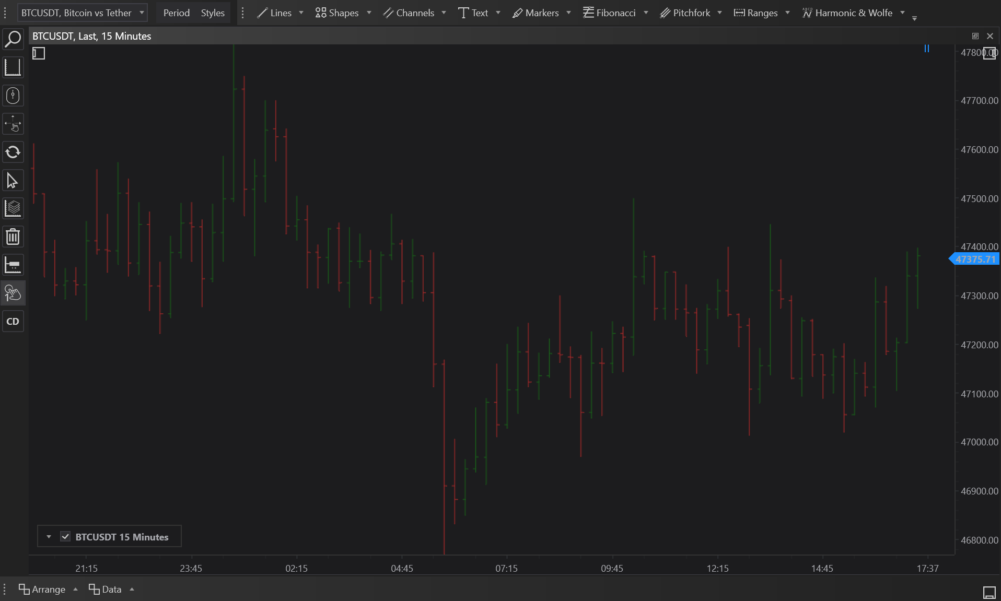Screen dimensions: 1001x601
Task: Click the magnifying glass search icon
Action: [13, 39]
